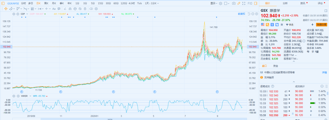This screenshot has width=329, height=120.
Task: Select the arrow annotation tool
Action: point(47,9)
